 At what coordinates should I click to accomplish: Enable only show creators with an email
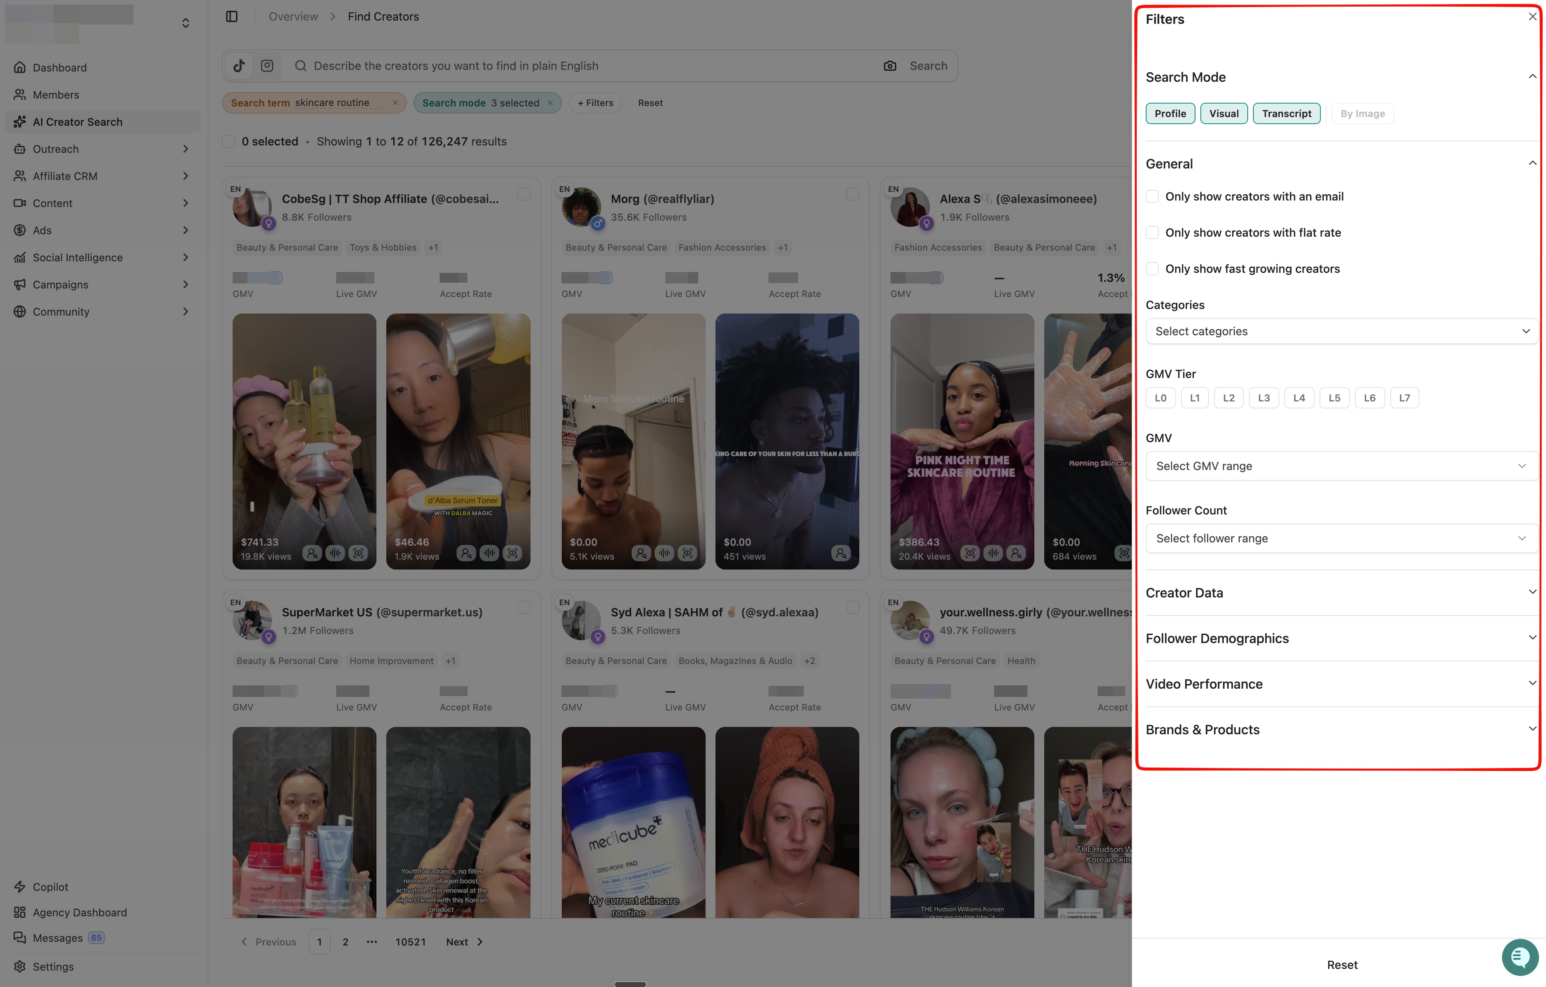[1152, 196]
